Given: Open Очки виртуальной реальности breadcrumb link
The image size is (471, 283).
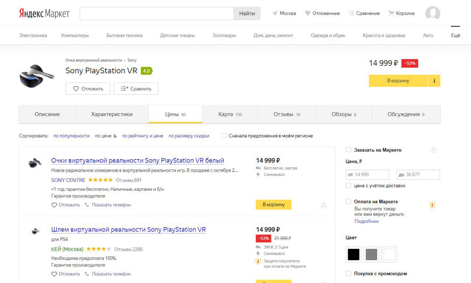Looking at the screenshot, I should [x=93, y=60].
